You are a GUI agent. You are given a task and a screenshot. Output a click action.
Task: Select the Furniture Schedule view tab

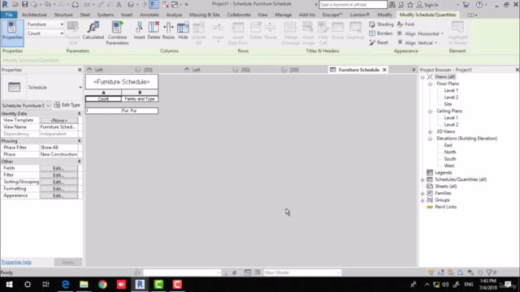[358, 70]
